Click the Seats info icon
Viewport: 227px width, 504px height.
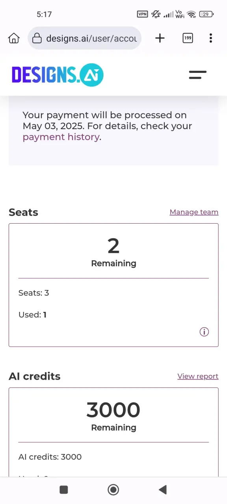[204, 332]
